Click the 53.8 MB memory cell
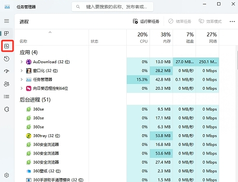The width and height of the screenshot is (238, 182). [161, 136]
